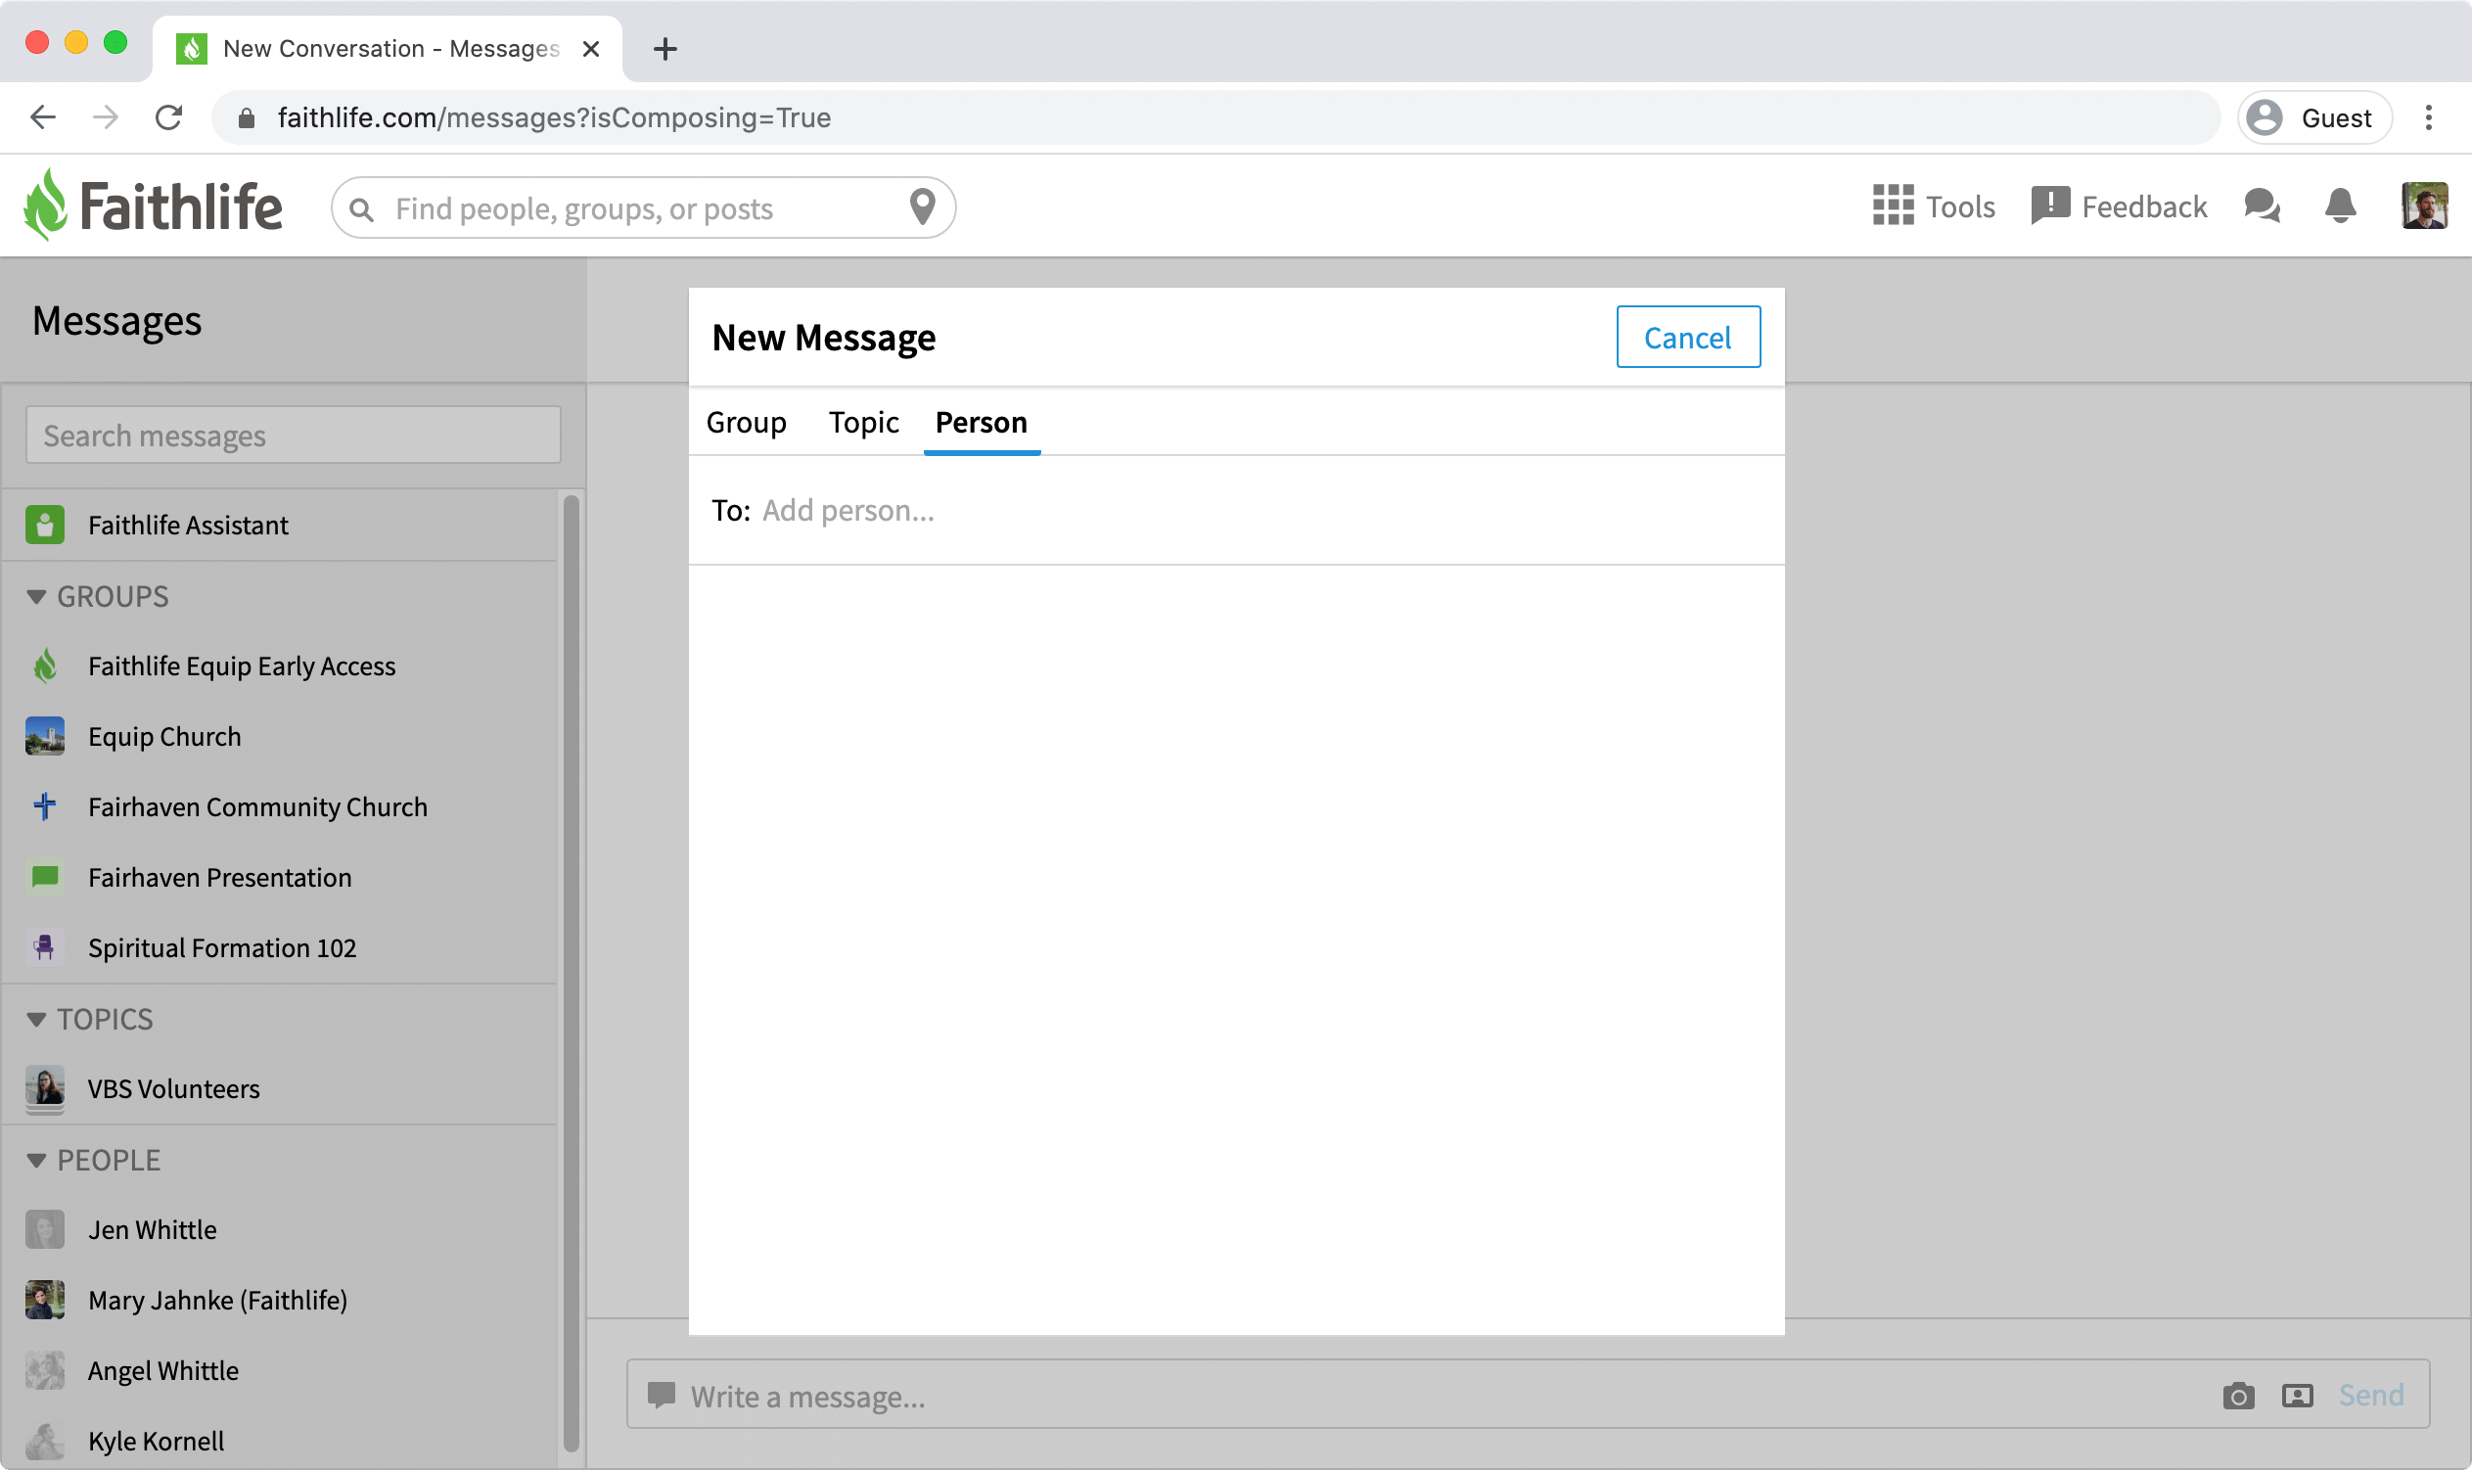Click the Faithlife flame logo
The height and width of the screenshot is (1470, 2472).
point(46,206)
